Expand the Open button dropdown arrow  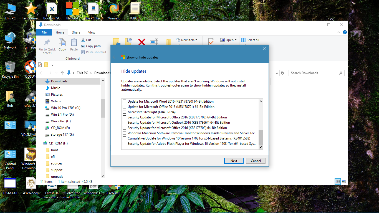(x=236, y=40)
